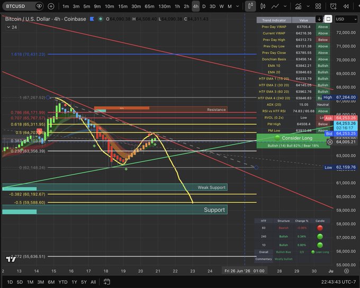
Task: Set date range to 5Y
Action: 84,282
